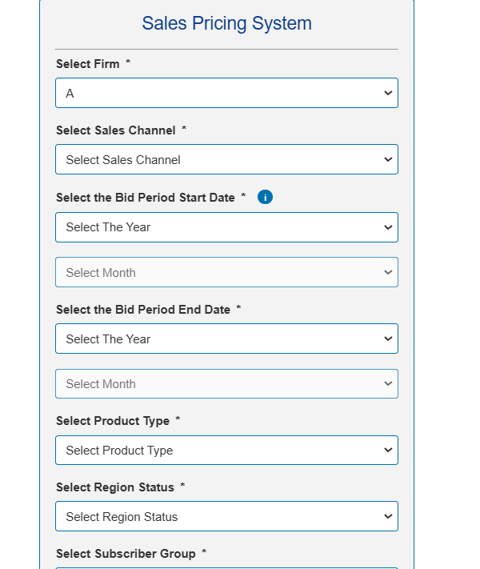The height and width of the screenshot is (569, 480).
Task: Open the Bid Period Start Date month dropdown
Action: (226, 272)
